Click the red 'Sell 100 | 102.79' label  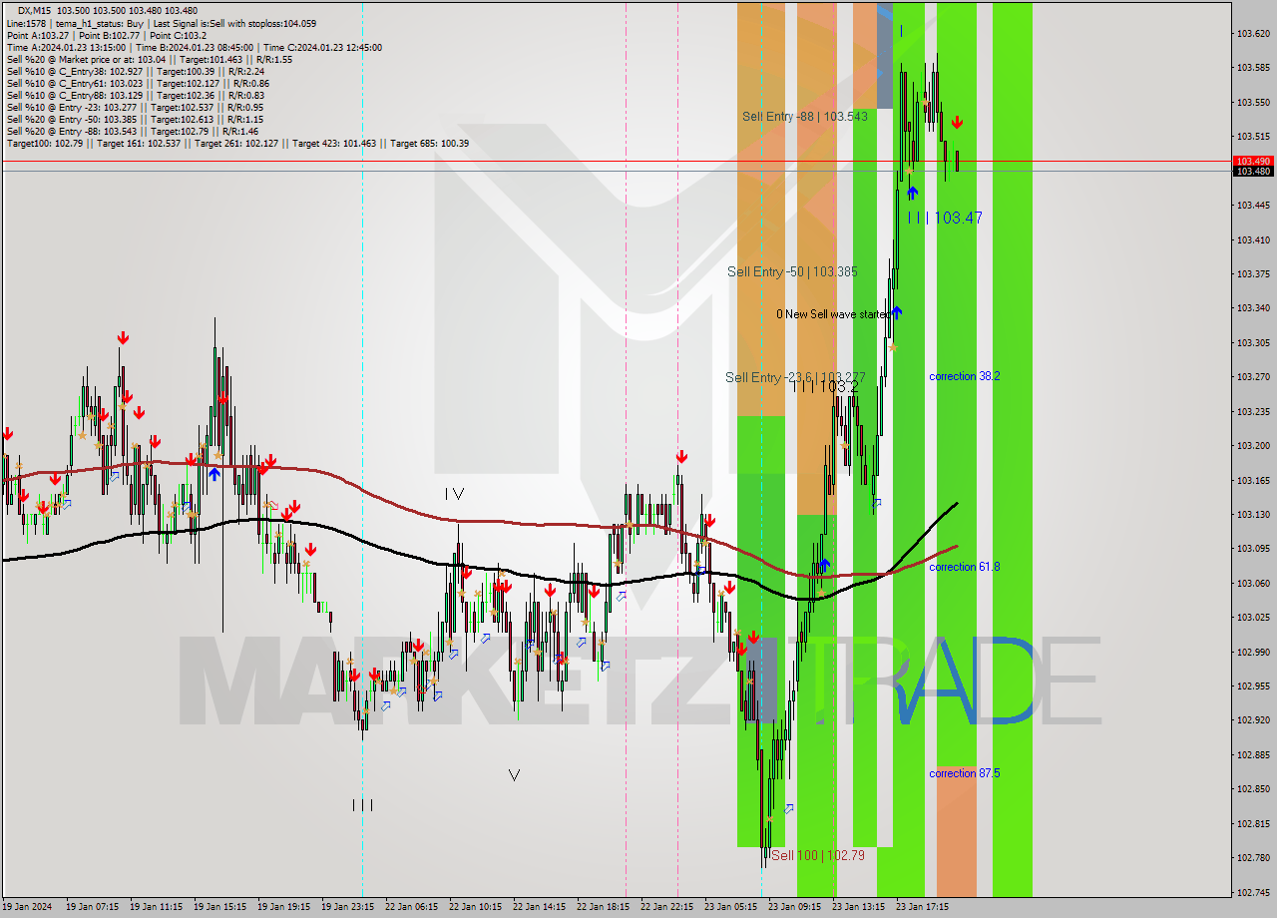tap(817, 855)
